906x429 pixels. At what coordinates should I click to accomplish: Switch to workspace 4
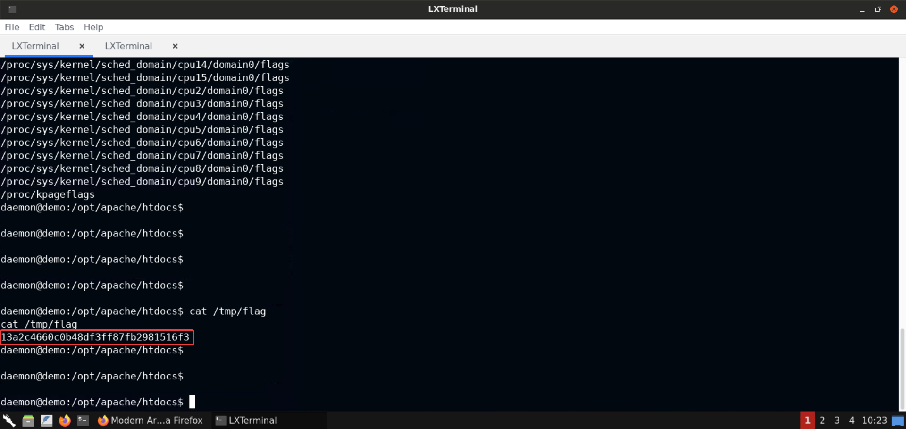pyautogui.click(x=852, y=420)
